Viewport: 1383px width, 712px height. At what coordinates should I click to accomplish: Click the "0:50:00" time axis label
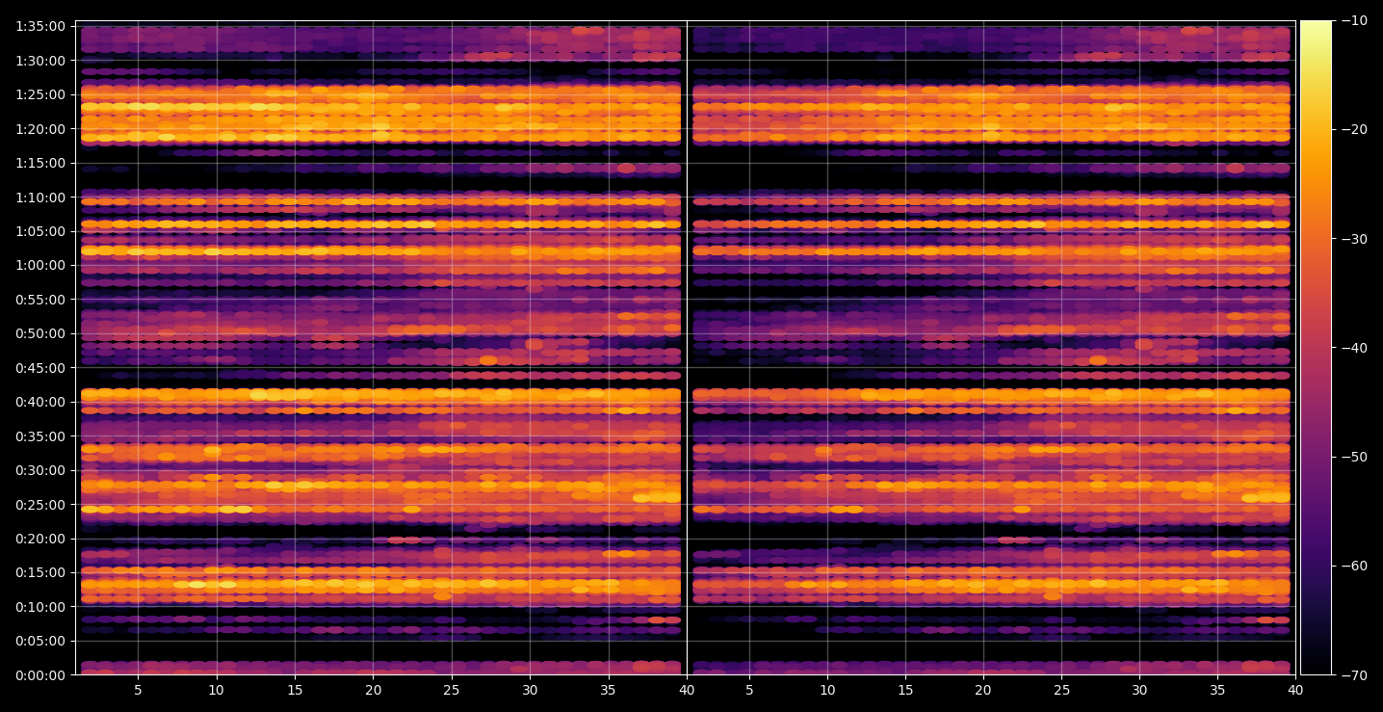coord(41,333)
